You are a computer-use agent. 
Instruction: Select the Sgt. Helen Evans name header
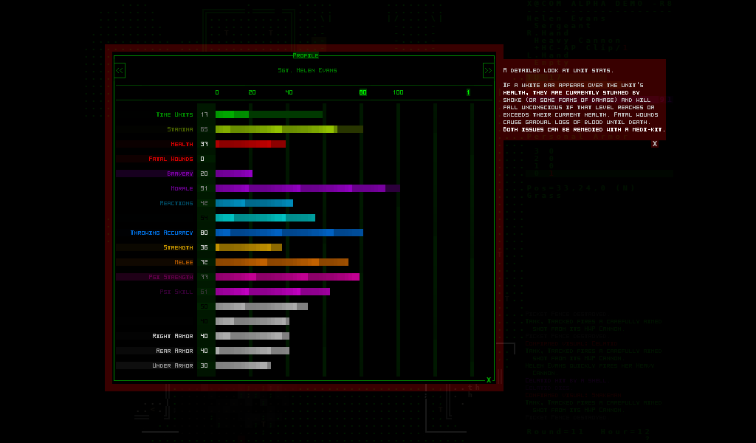[307, 70]
